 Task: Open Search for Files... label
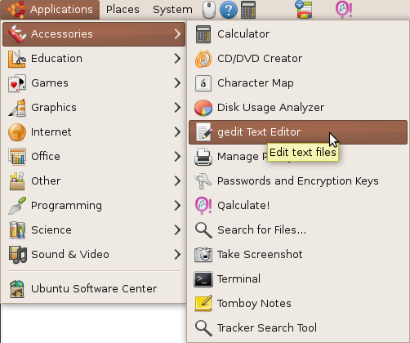[x=261, y=230]
